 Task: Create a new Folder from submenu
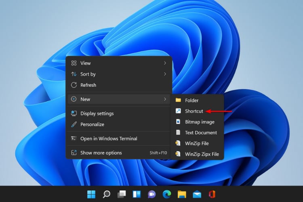pos(198,100)
